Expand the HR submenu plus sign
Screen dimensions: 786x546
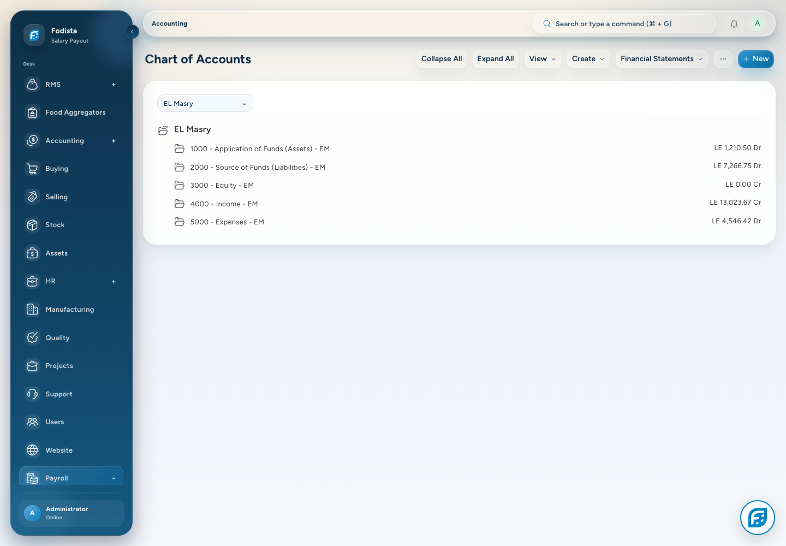tap(114, 282)
